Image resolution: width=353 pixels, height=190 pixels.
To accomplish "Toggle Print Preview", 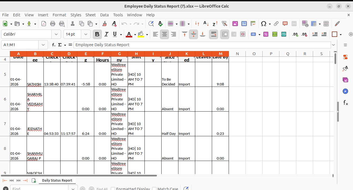I will click(x=62, y=24).
